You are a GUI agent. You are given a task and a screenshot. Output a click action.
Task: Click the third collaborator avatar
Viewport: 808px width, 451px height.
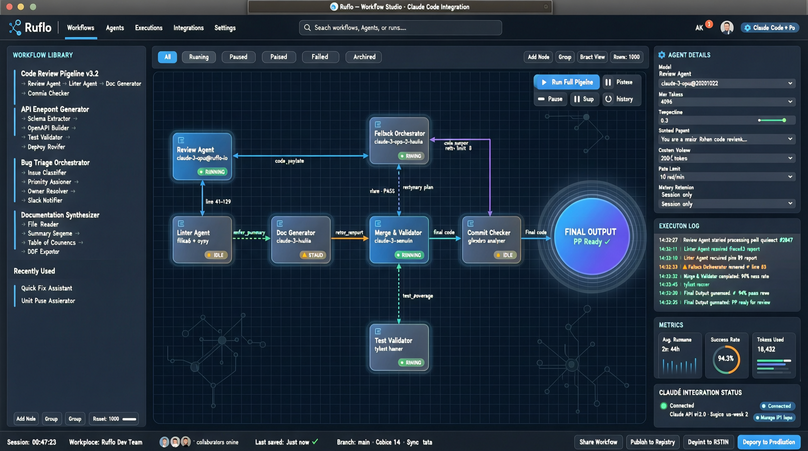click(185, 442)
